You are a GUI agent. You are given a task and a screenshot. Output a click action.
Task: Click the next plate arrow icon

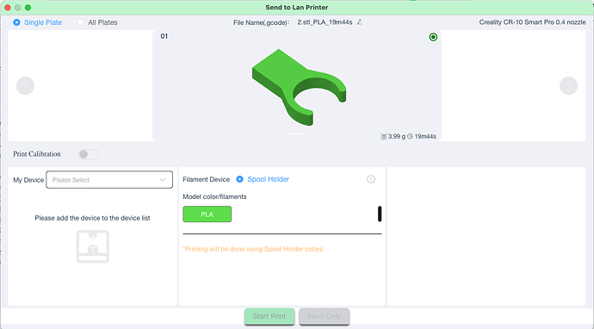tap(568, 85)
